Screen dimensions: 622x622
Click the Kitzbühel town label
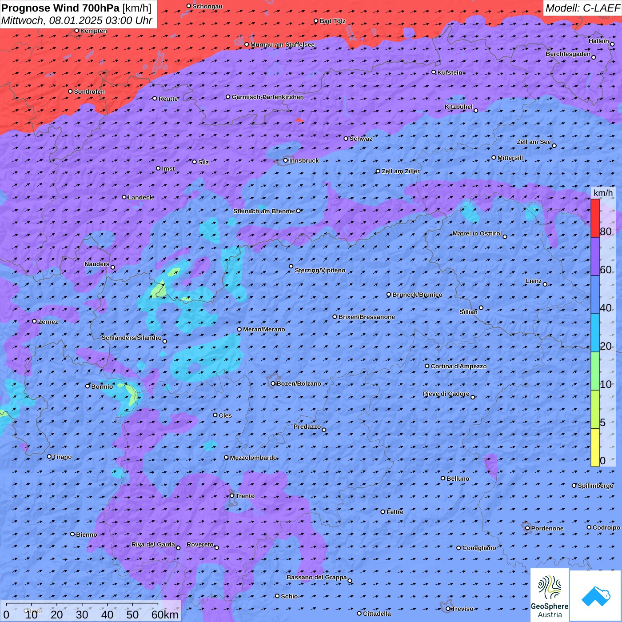(x=459, y=107)
